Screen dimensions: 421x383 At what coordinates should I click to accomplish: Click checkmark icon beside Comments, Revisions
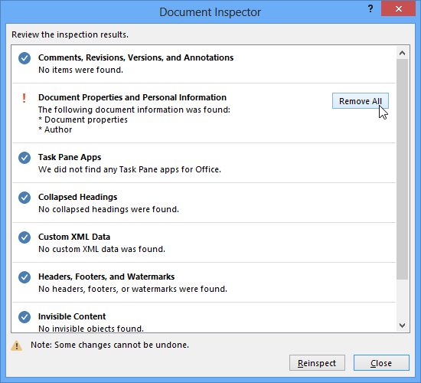(24, 58)
